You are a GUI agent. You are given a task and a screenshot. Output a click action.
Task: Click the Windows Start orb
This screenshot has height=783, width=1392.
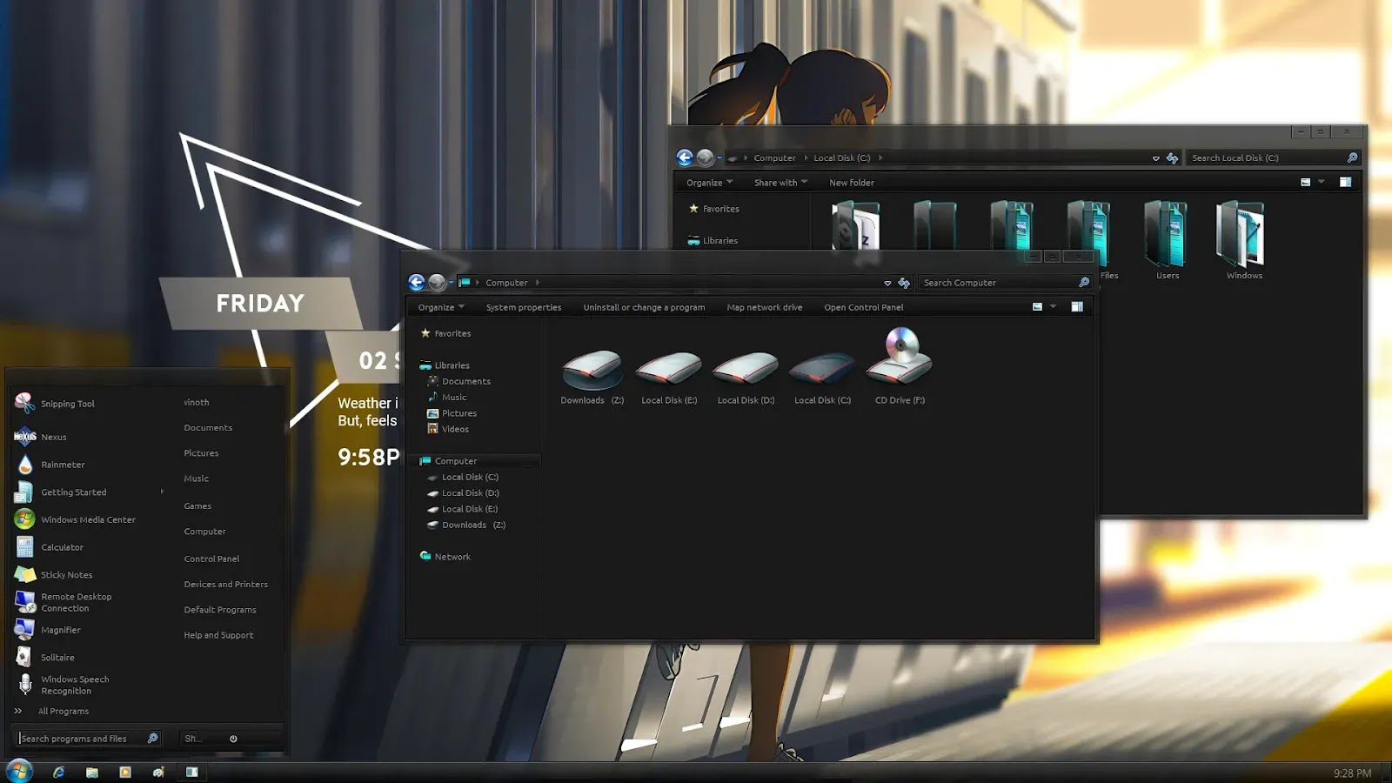[19, 771]
